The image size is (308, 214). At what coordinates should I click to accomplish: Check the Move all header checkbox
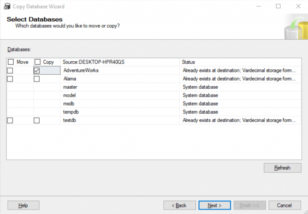click(x=11, y=62)
